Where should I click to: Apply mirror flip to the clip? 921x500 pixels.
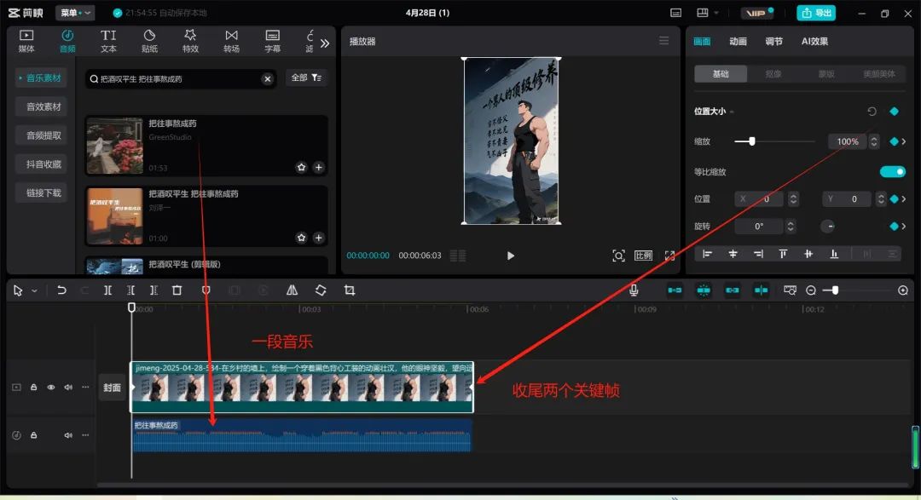click(292, 290)
